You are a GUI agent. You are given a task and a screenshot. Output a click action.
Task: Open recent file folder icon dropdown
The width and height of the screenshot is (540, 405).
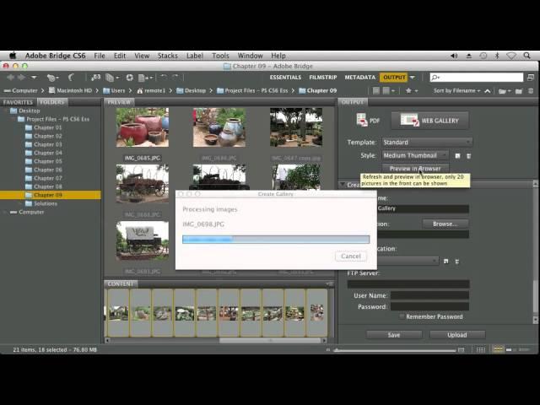tap(505, 91)
